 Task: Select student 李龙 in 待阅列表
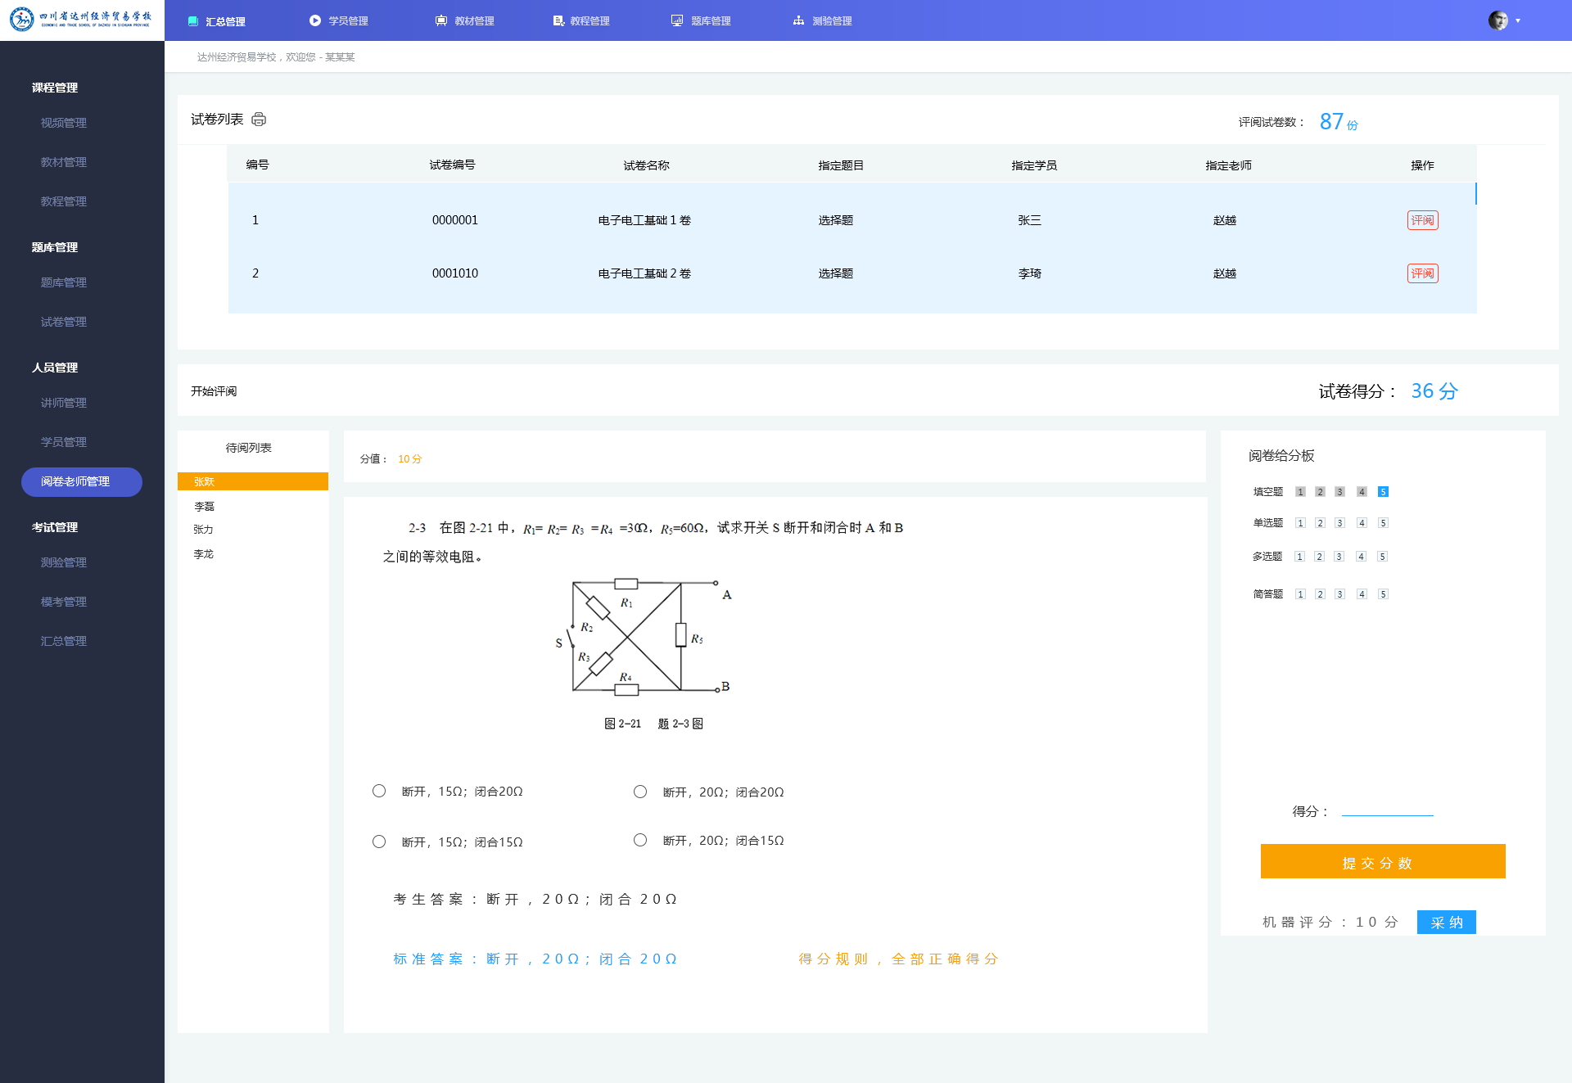(x=203, y=554)
